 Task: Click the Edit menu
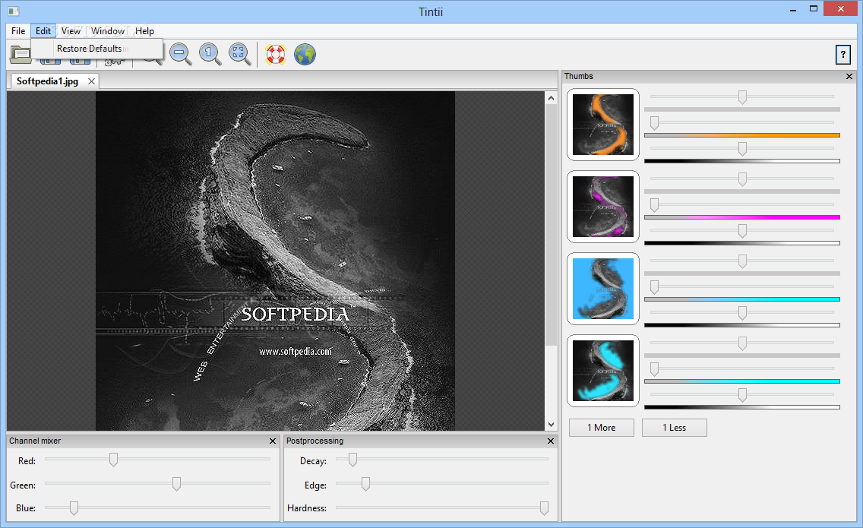pos(43,31)
